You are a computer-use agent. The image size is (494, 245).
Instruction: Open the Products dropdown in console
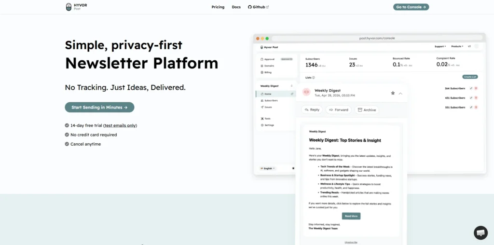(457, 46)
